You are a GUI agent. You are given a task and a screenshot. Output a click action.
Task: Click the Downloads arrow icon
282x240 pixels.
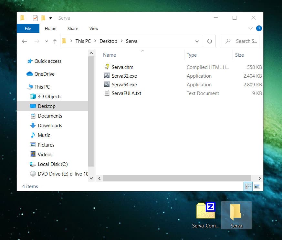(x=33, y=125)
